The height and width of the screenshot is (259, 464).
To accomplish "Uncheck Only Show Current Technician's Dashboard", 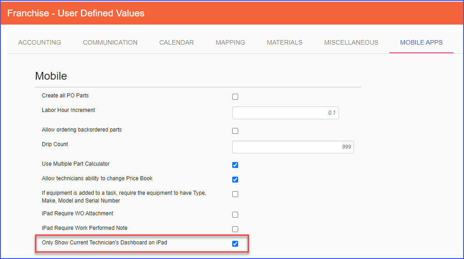I will click(x=235, y=244).
